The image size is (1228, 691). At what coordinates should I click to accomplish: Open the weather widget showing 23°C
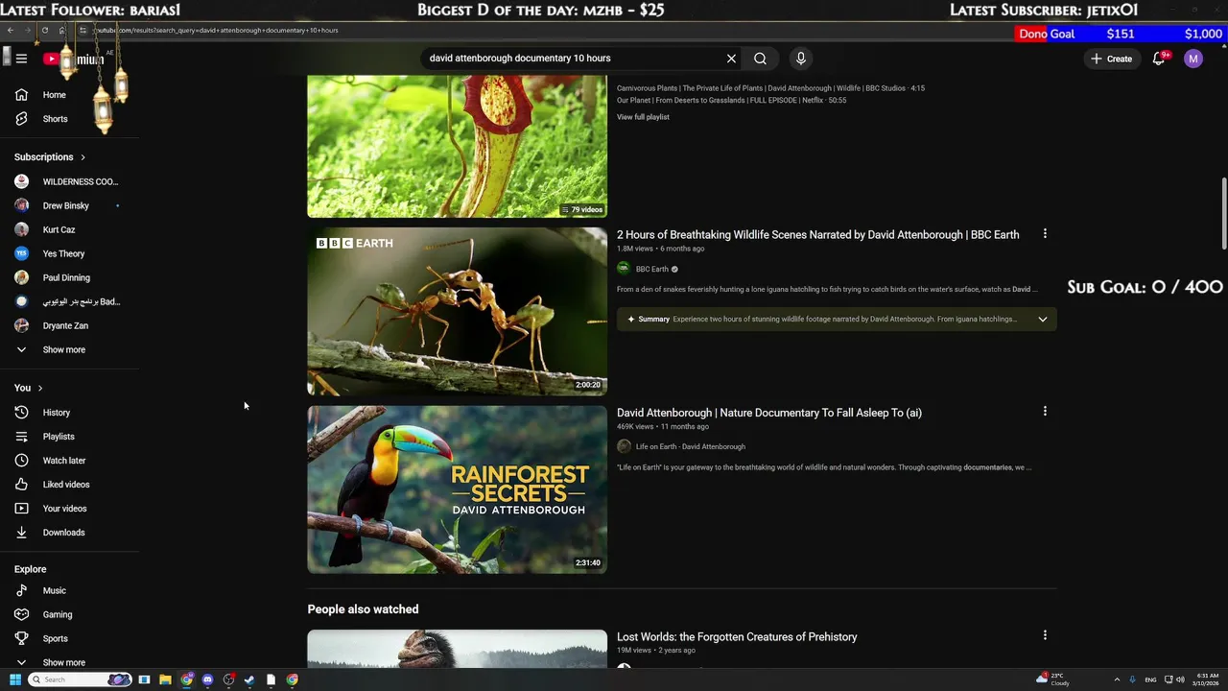point(1053,679)
